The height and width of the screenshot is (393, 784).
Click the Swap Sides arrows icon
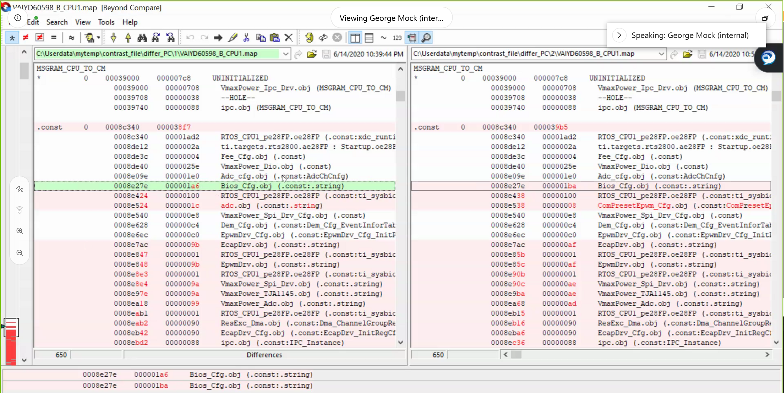[323, 38]
